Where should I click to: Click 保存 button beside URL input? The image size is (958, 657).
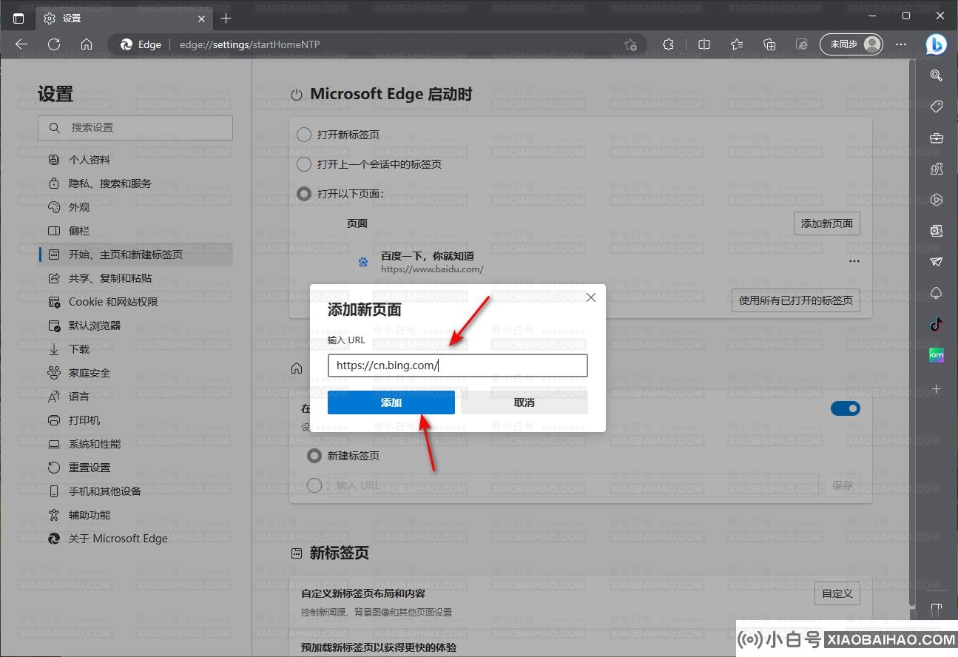[843, 485]
